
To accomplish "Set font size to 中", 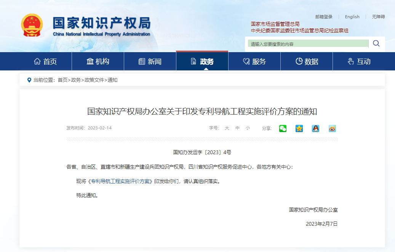I will tap(237, 128).
